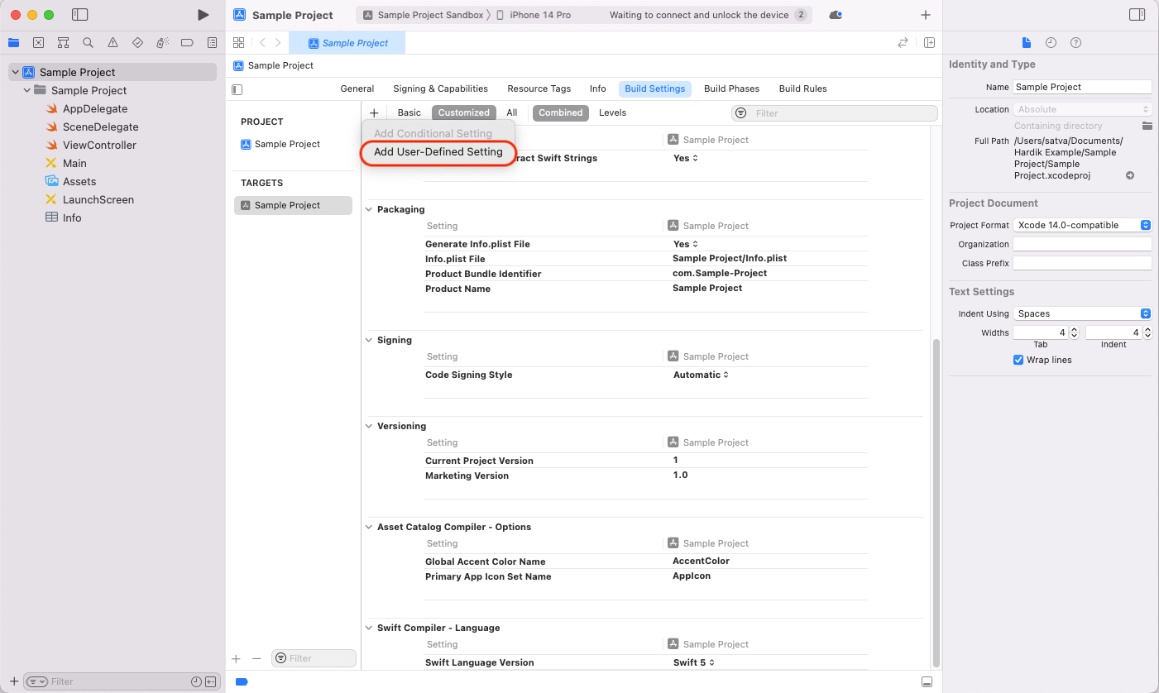The height and width of the screenshot is (693, 1159).
Task: Select the Quick Help inspector icon
Action: [x=1075, y=42]
